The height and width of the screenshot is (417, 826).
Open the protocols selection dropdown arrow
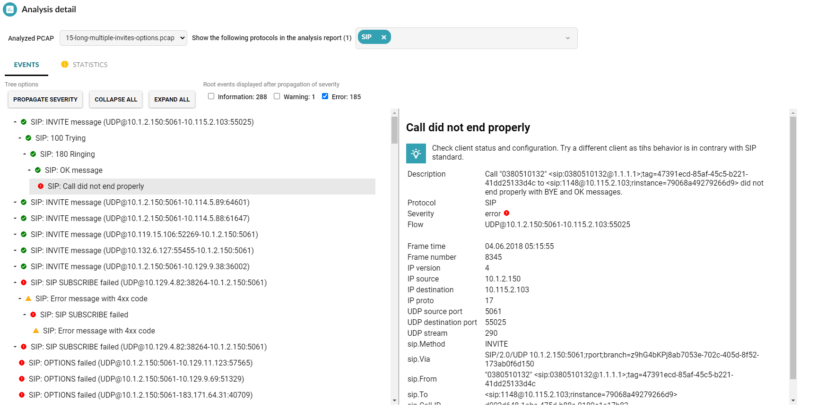pos(567,38)
